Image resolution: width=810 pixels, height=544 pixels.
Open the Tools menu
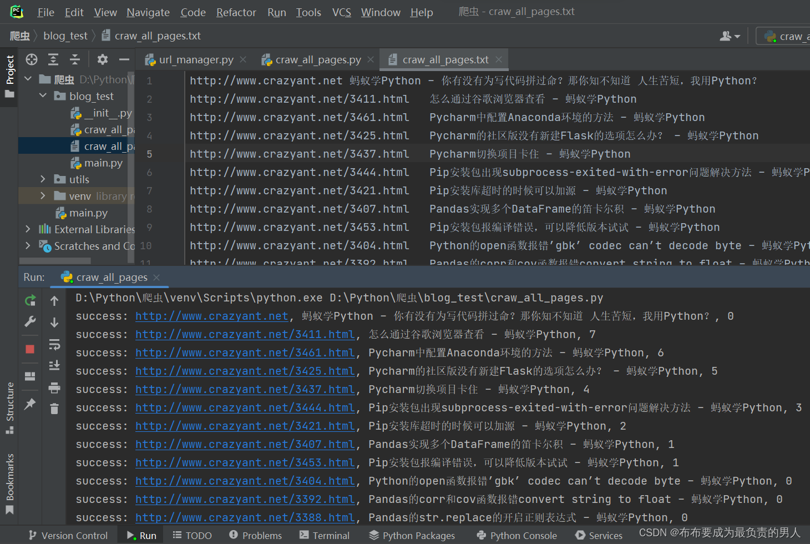click(308, 12)
